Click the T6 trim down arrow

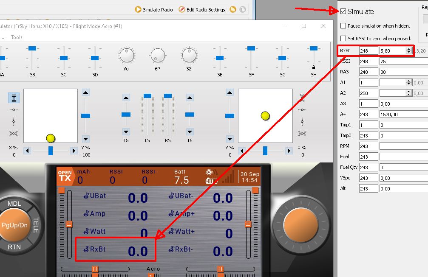pos(190,132)
